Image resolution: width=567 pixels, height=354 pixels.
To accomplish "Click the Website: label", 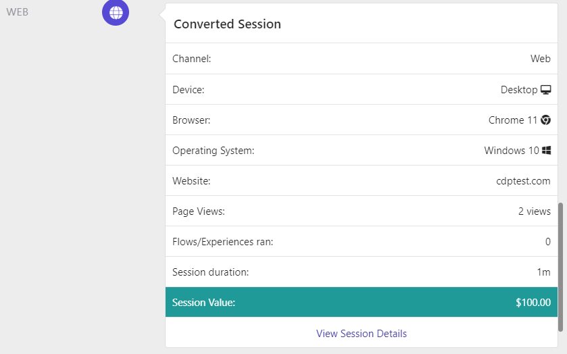I will [x=191, y=181].
